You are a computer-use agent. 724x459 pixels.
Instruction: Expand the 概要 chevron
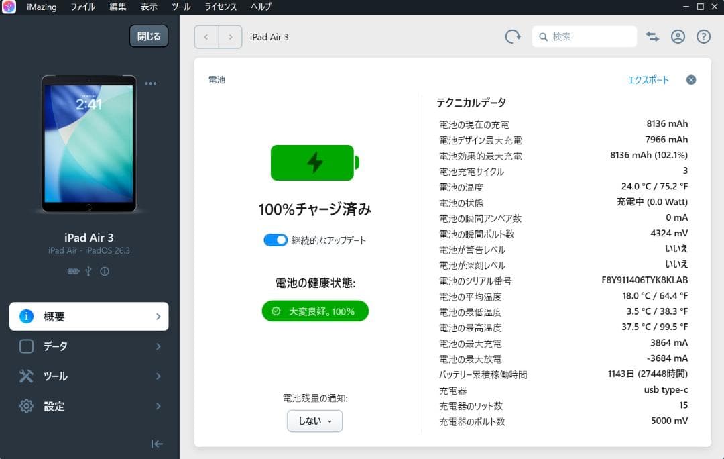(158, 317)
